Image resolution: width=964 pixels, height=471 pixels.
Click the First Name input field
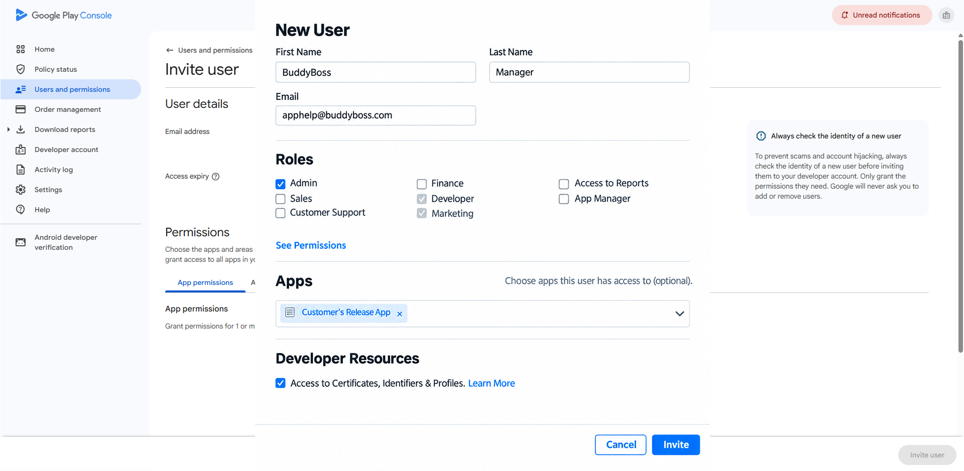376,72
